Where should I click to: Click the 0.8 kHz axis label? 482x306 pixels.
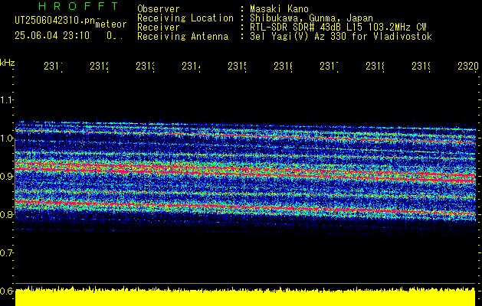pyautogui.click(x=6, y=214)
